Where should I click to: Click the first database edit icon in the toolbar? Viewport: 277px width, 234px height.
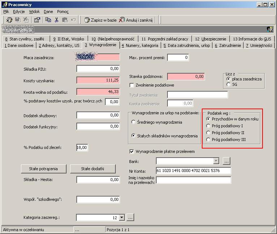(9, 20)
